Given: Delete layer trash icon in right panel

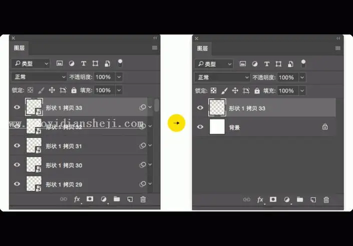Looking at the screenshot, I should [x=326, y=199].
